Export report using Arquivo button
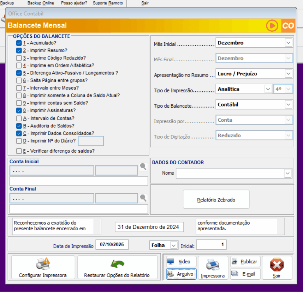The width and height of the screenshot is (303, 292). click(x=181, y=274)
